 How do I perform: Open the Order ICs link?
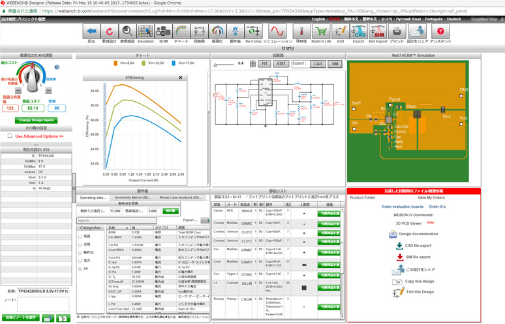point(437,206)
